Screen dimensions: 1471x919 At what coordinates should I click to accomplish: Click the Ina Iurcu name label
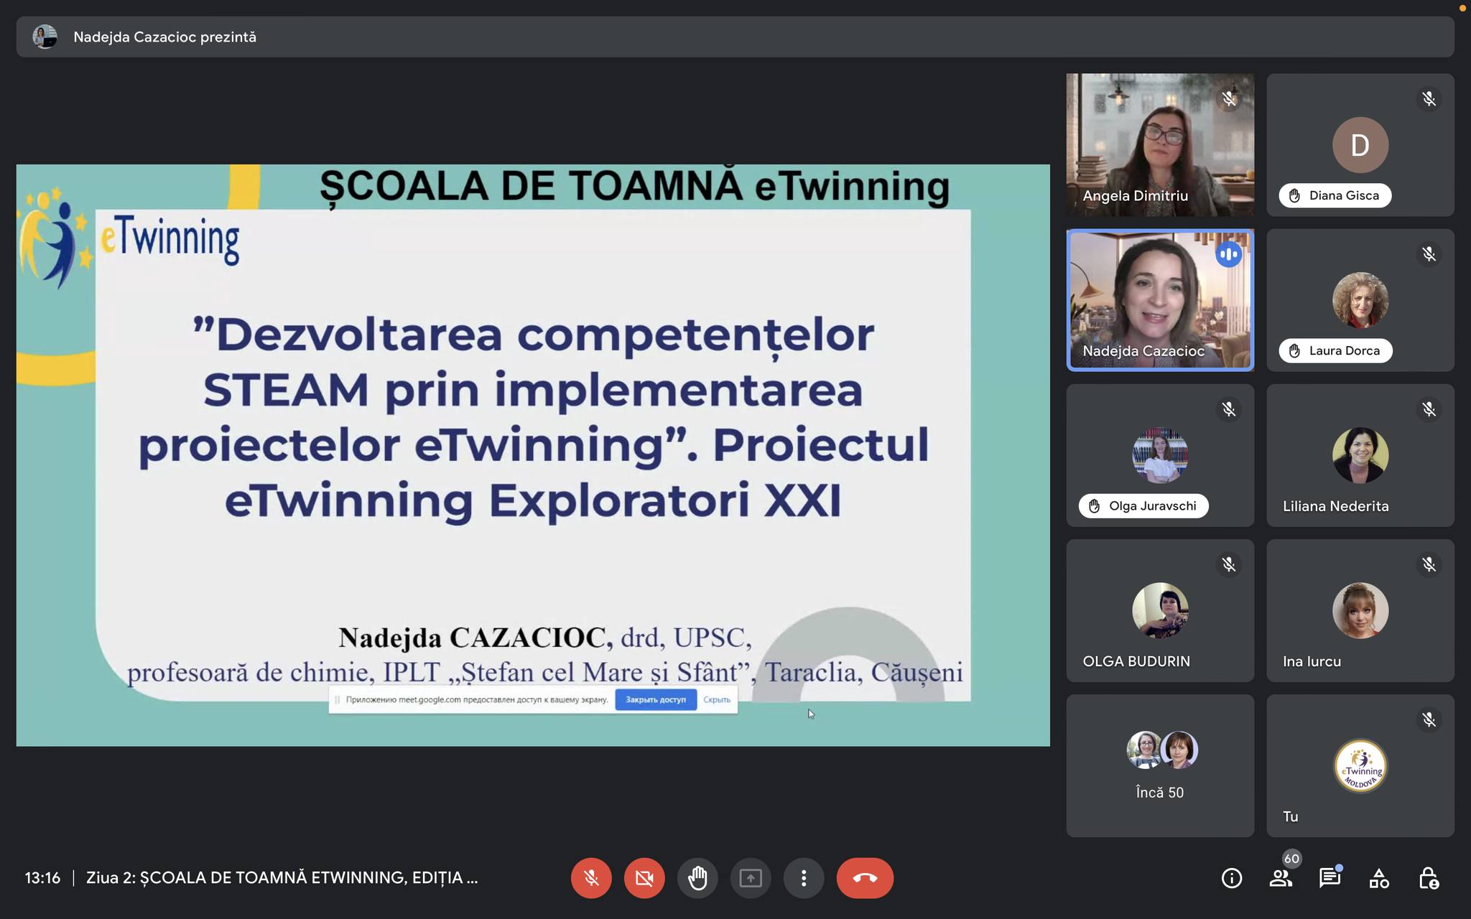tap(1312, 661)
